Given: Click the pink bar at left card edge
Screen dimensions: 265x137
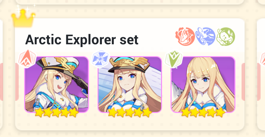Looking at the screenshot, I should [x=17, y=82].
